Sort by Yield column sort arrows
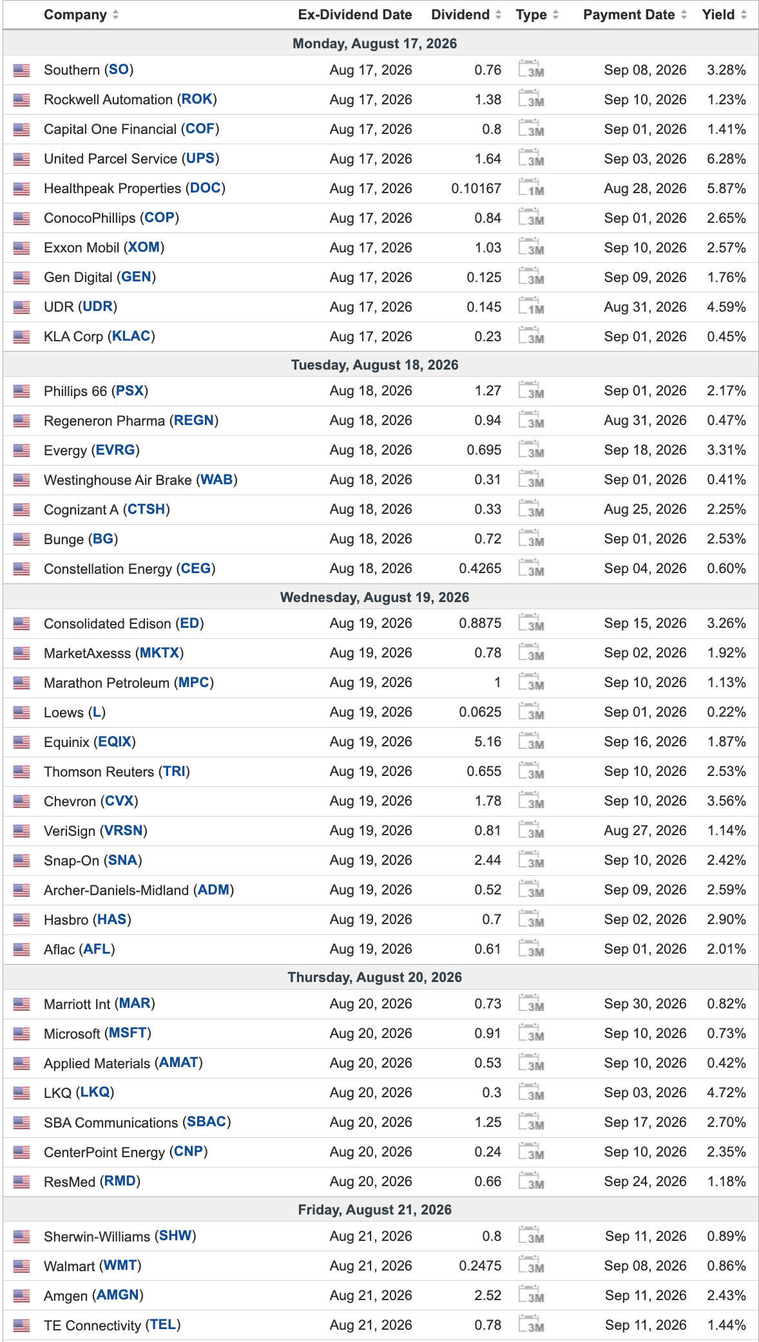 (x=744, y=15)
